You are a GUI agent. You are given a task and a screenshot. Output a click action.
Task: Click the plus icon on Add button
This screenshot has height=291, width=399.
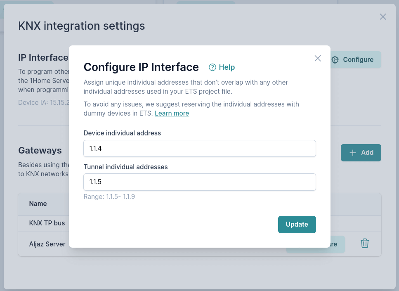coord(353,153)
